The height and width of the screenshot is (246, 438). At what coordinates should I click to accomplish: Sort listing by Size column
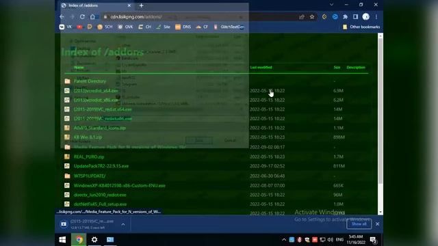click(337, 67)
